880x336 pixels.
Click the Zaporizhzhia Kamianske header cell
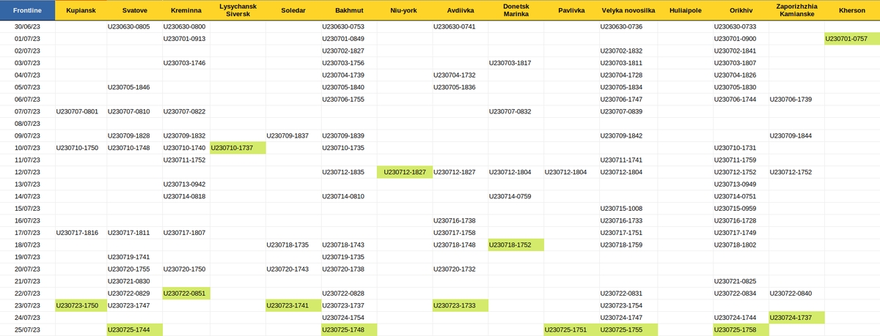click(x=796, y=11)
